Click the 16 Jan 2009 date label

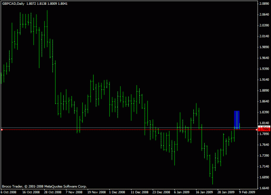tap(204, 192)
